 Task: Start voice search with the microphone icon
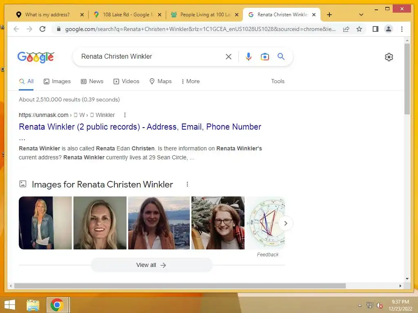point(249,56)
